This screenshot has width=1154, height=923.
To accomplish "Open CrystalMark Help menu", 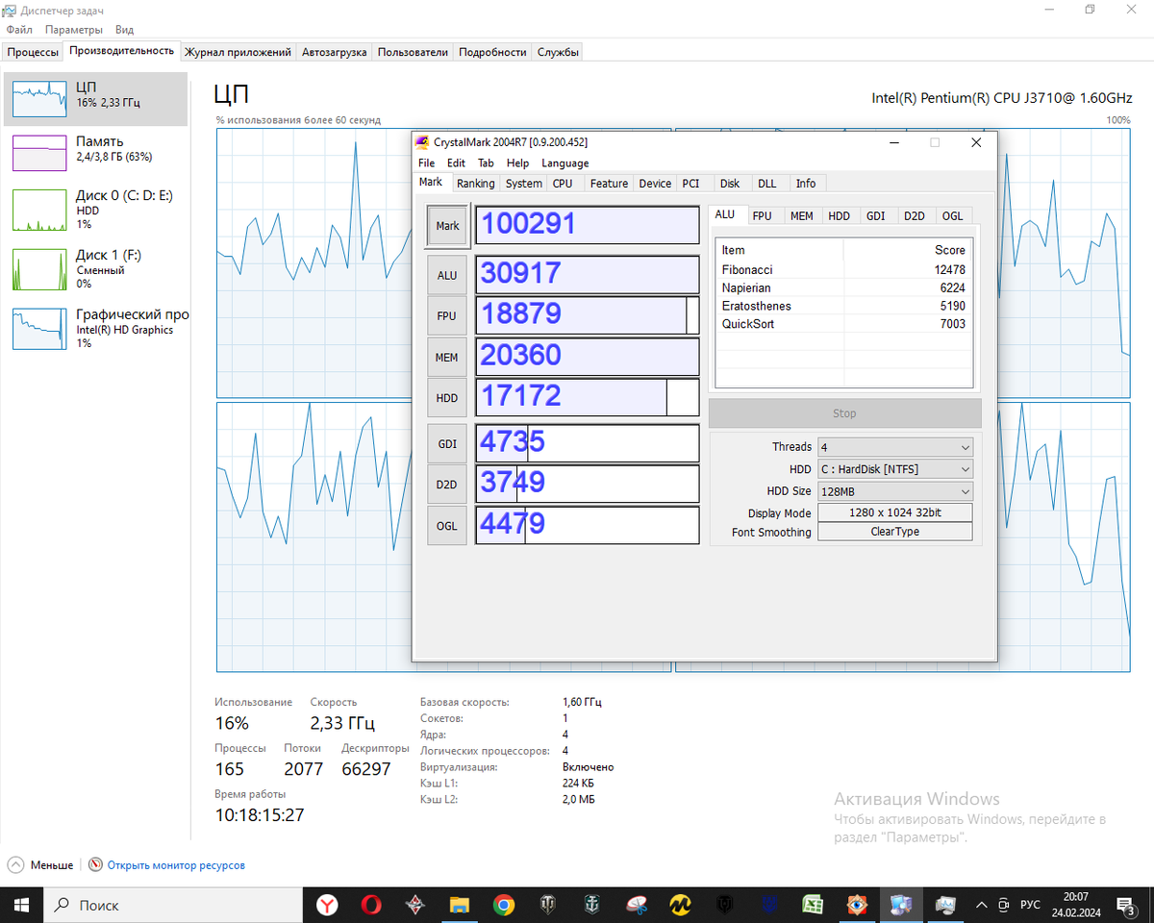I will pos(517,163).
